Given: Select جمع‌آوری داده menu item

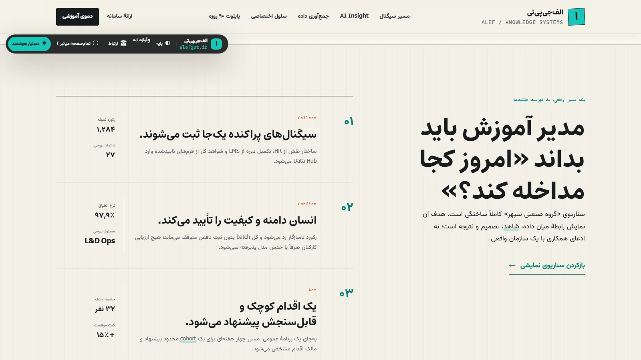Looking at the screenshot, I should click(x=313, y=16).
